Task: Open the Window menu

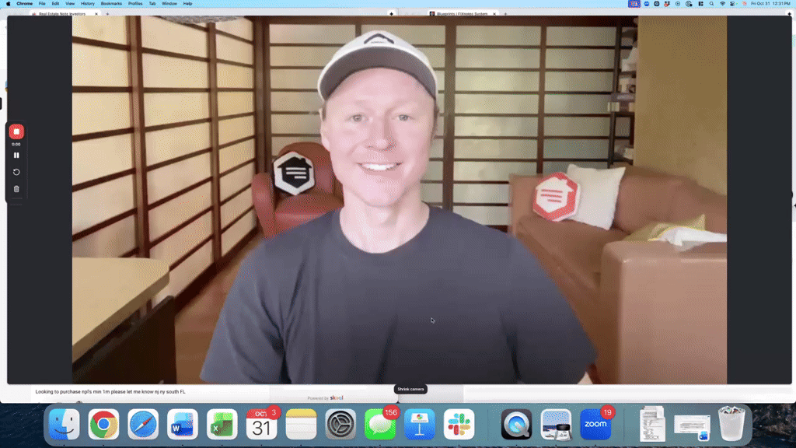Action: tap(169, 4)
